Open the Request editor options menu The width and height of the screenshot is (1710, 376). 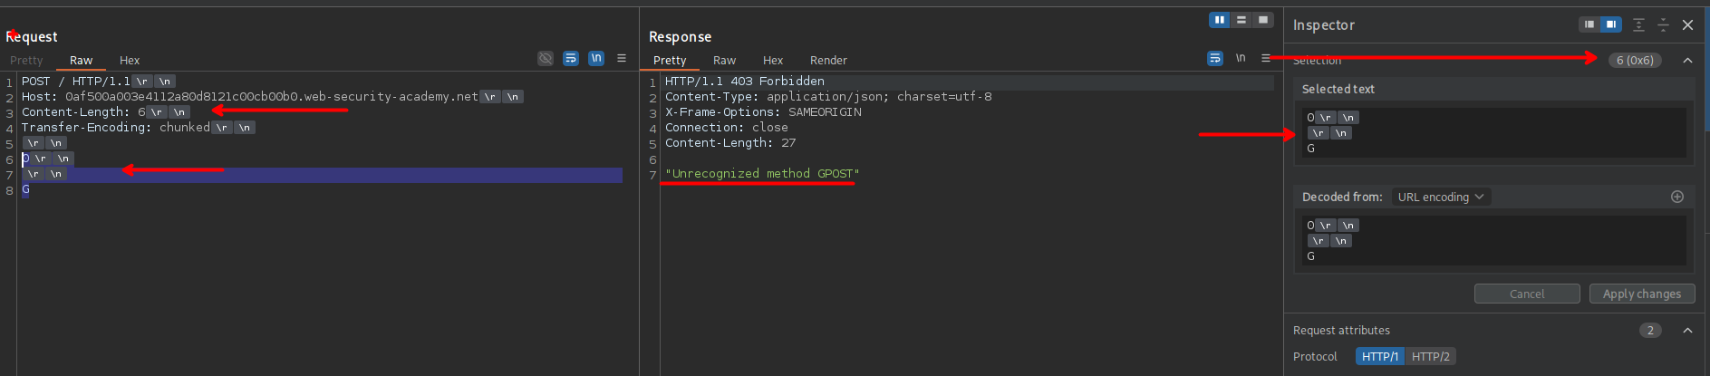622,58
